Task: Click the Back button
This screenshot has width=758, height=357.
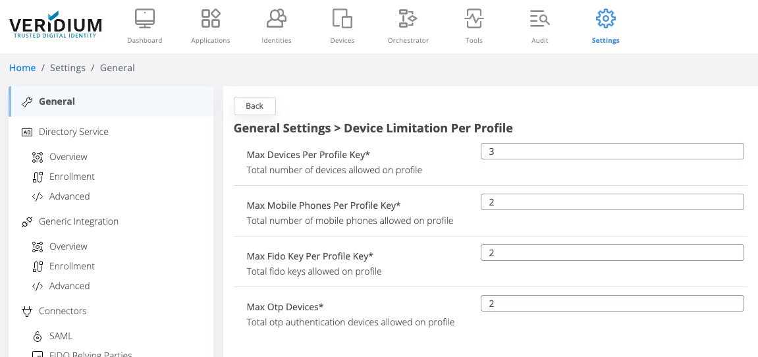Action: (254, 106)
